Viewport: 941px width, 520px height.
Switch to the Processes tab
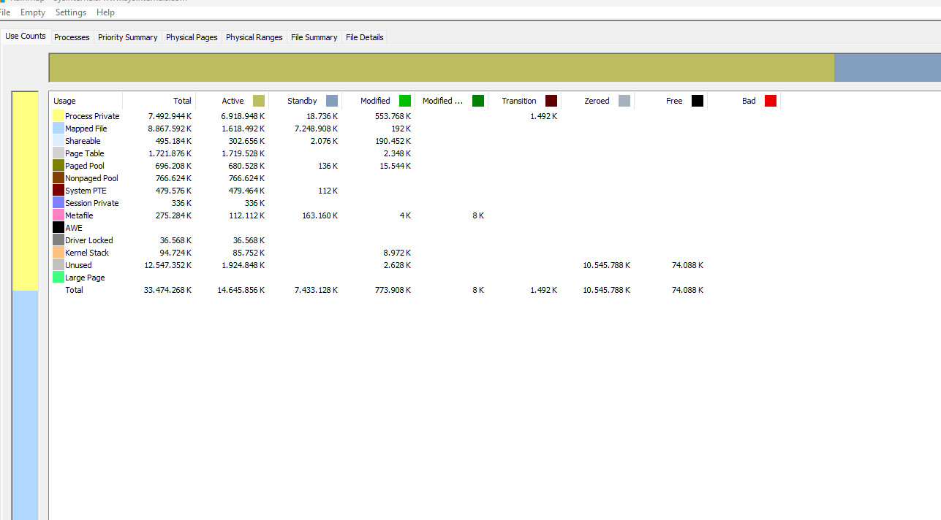tap(72, 37)
